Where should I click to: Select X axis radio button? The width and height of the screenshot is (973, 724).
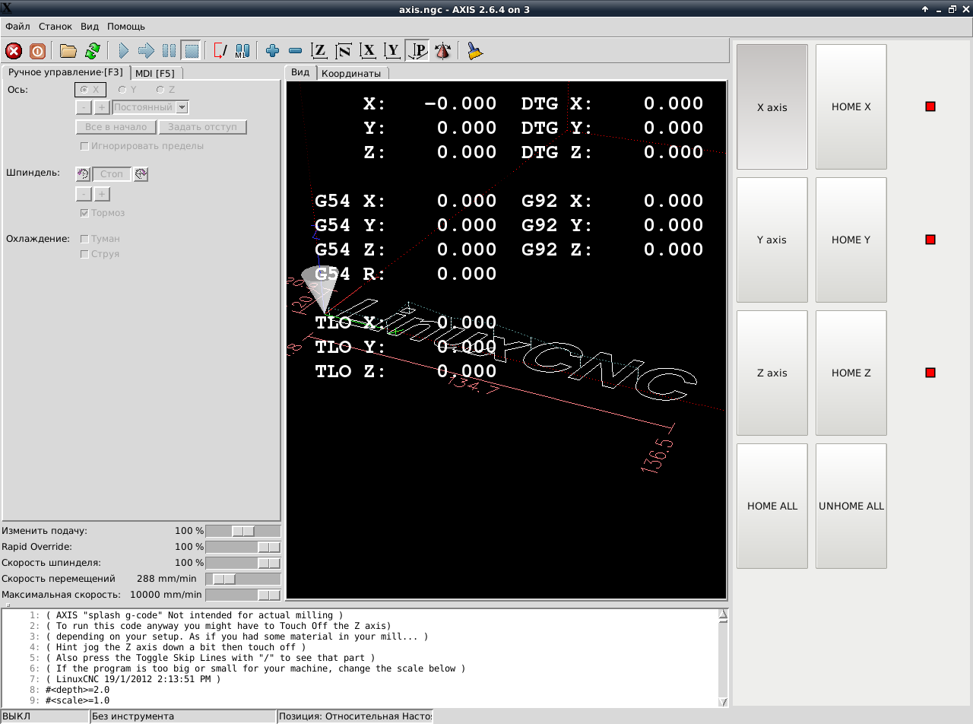click(x=90, y=90)
